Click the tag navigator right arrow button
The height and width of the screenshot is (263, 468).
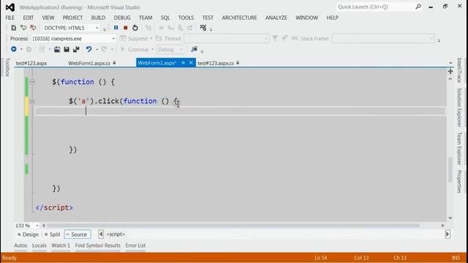point(448,234)
